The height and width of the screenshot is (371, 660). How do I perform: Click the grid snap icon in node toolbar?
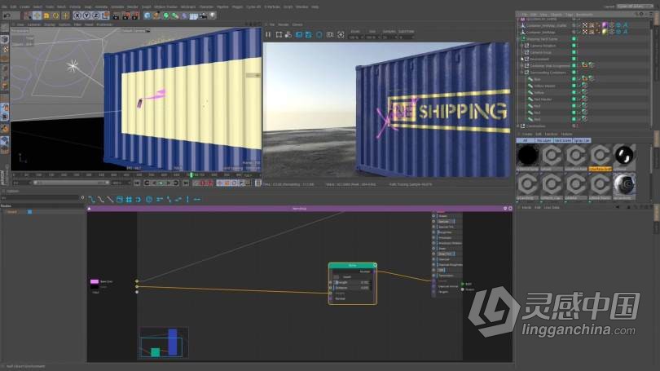[x=129, y=199]
